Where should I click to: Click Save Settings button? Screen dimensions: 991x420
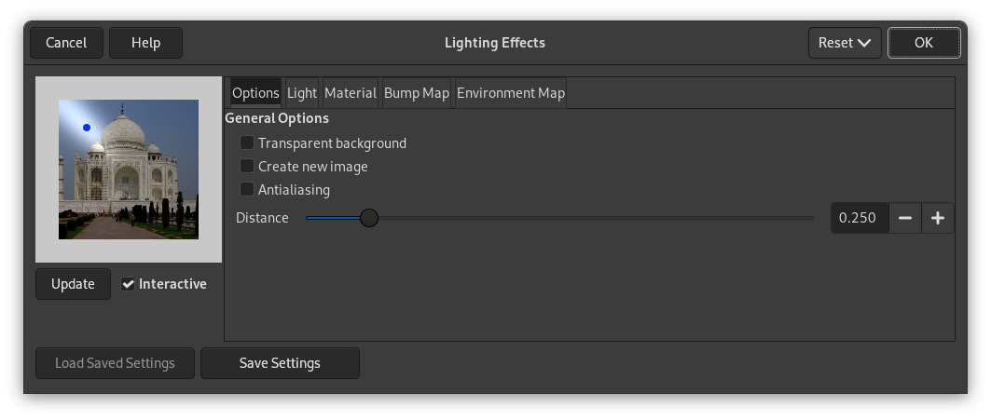tap(280, 363)
